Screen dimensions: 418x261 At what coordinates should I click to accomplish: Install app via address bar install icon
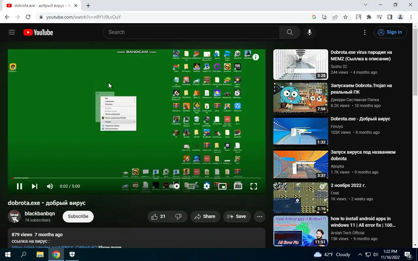325,17
